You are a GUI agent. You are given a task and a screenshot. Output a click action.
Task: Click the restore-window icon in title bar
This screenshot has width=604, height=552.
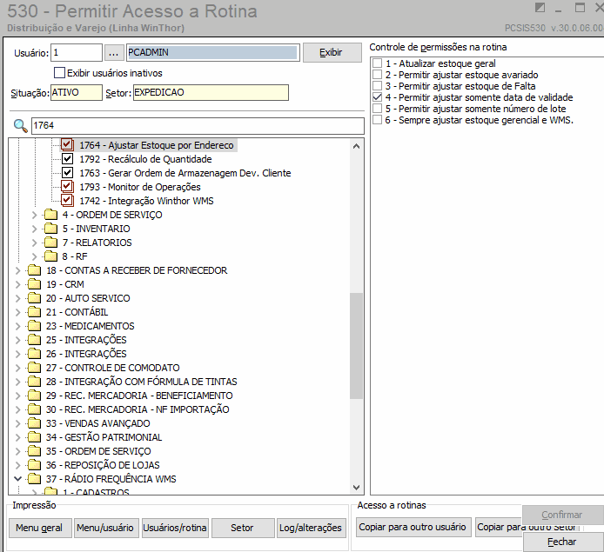580,7
